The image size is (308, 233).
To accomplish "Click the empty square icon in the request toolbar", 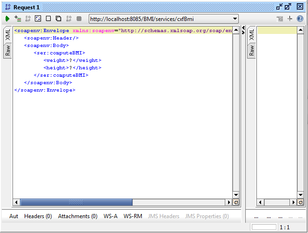I will (48, 19).
